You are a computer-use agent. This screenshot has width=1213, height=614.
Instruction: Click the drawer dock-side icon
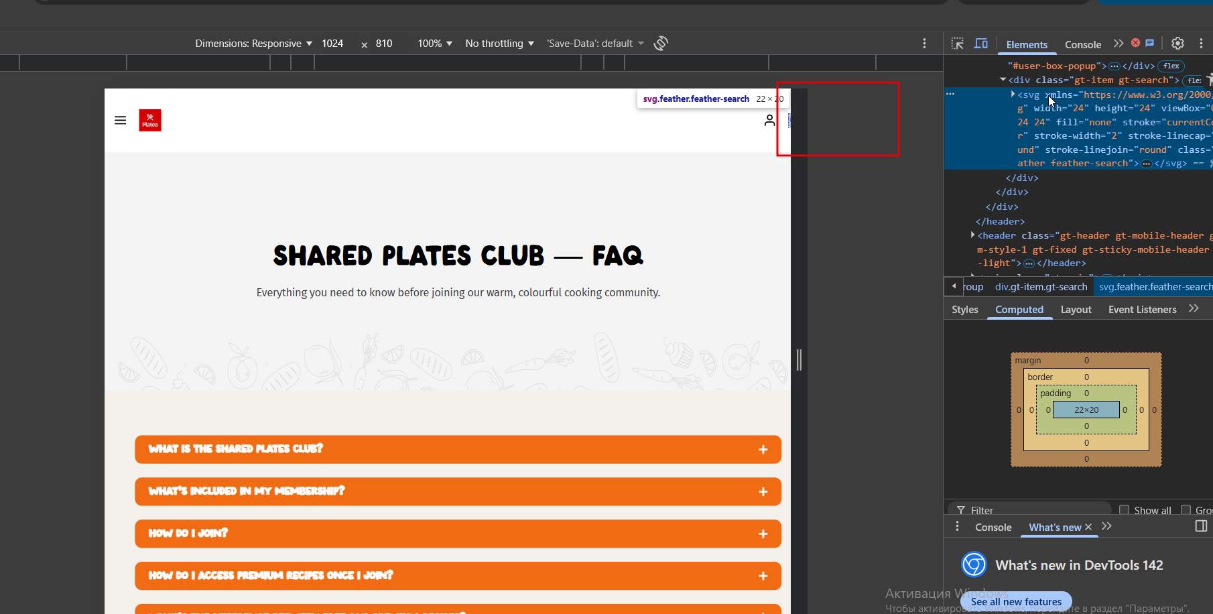click(x=1201, y=526)
